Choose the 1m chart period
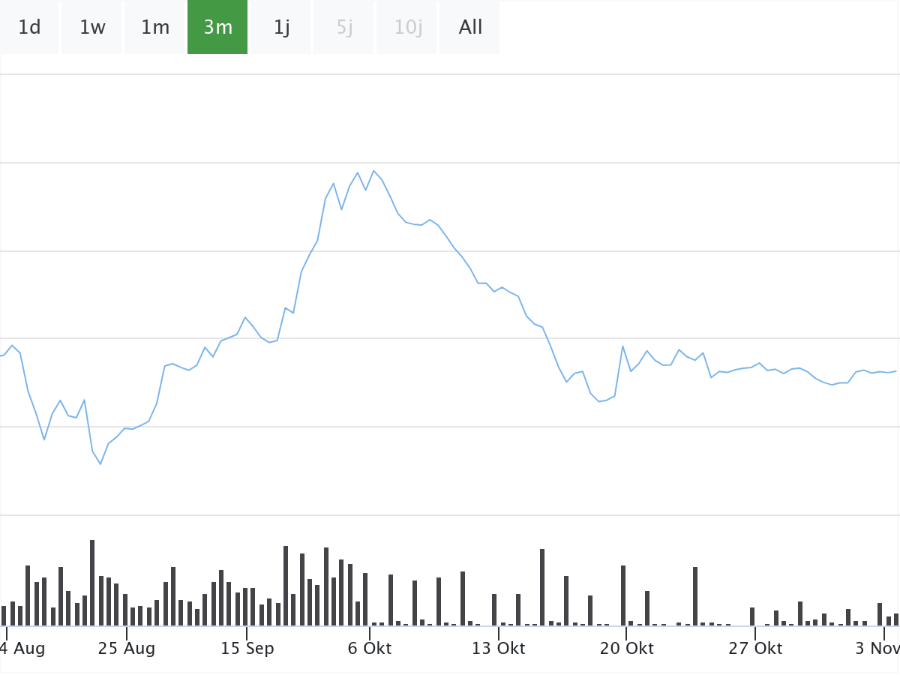Image resolution: width=900 pixels, height=675 pixels. pyautogui.click(x=155, y=28)
